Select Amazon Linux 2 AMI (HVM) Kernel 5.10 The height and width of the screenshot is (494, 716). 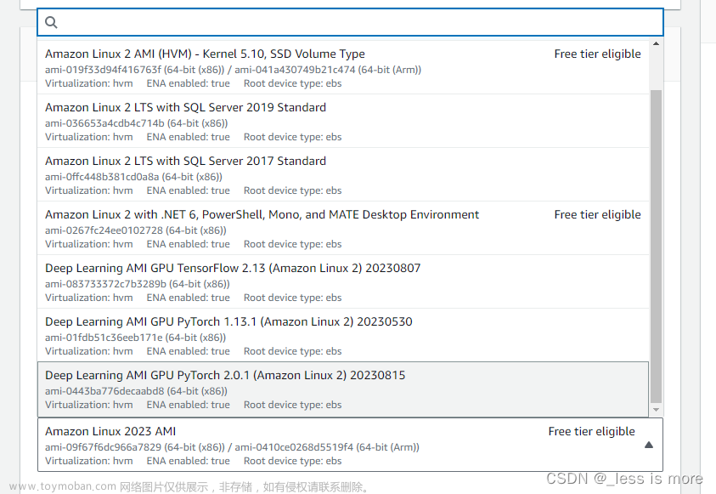pos(343,68)
